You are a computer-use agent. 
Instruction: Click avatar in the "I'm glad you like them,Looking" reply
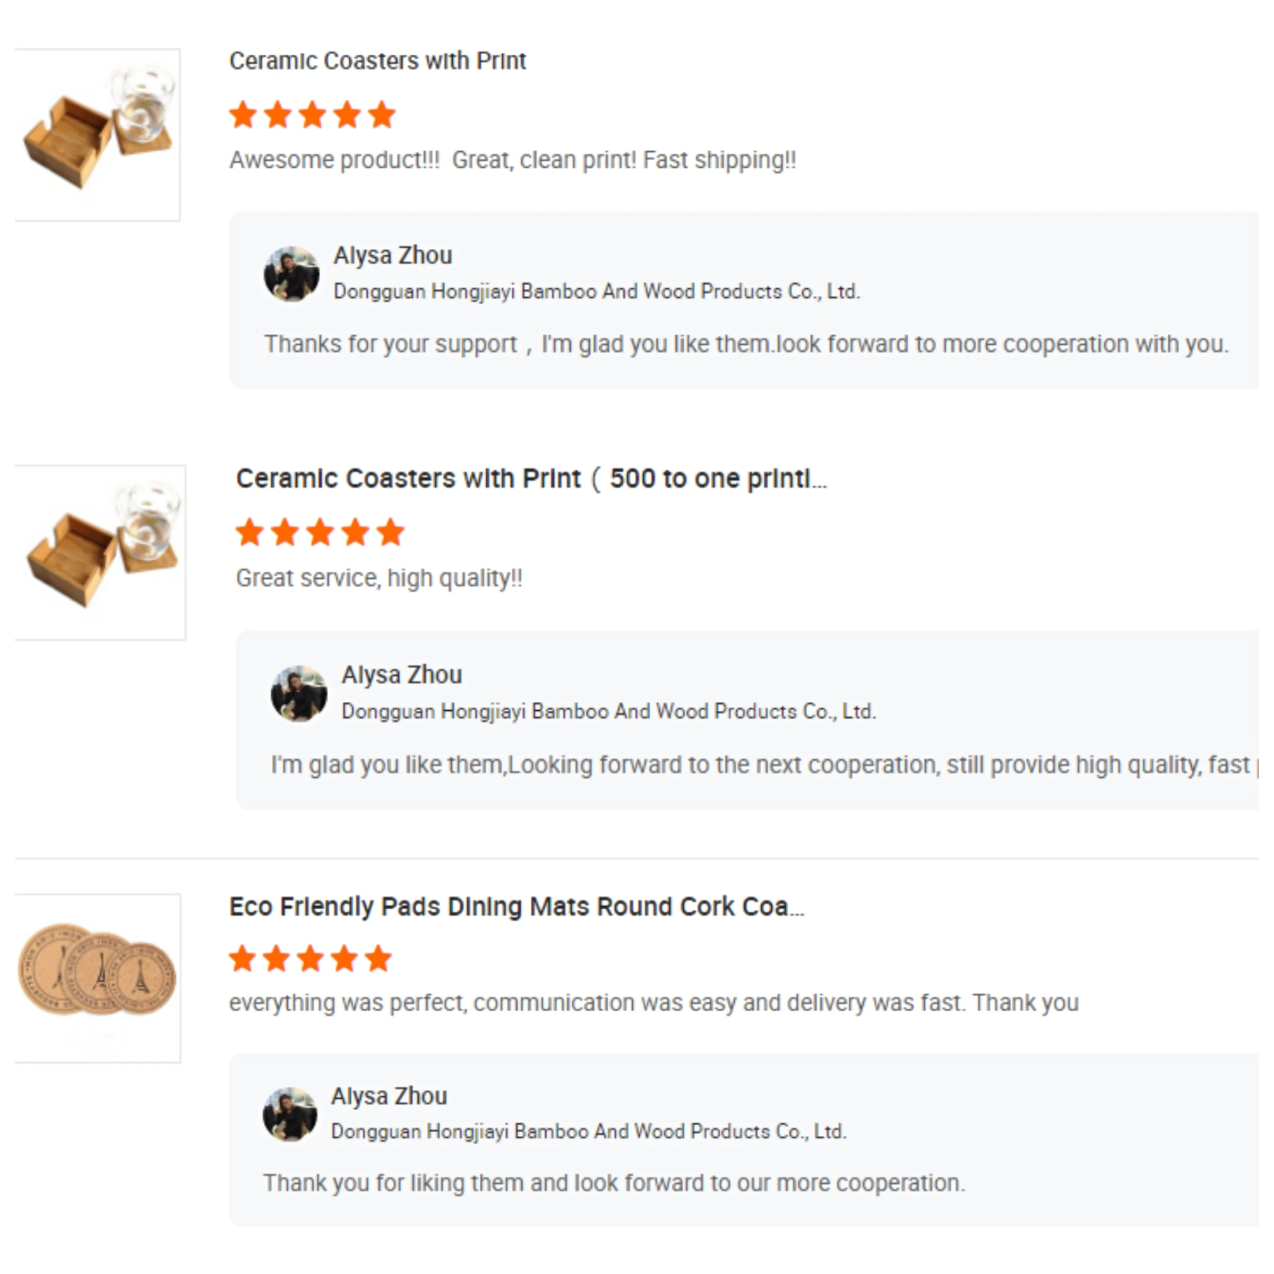[299, 693]
